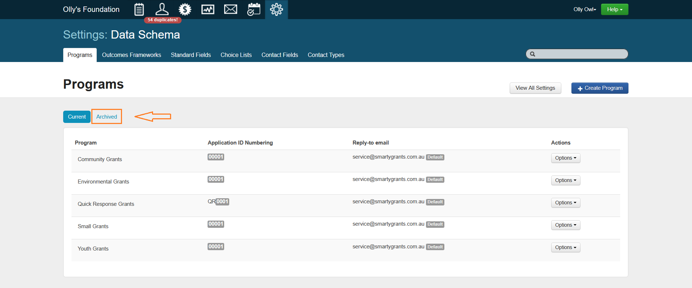This screenshot has width=692, height=288.
Task: Click the View All Settings button
Action: pyautogui.click(x=535, y=88)
